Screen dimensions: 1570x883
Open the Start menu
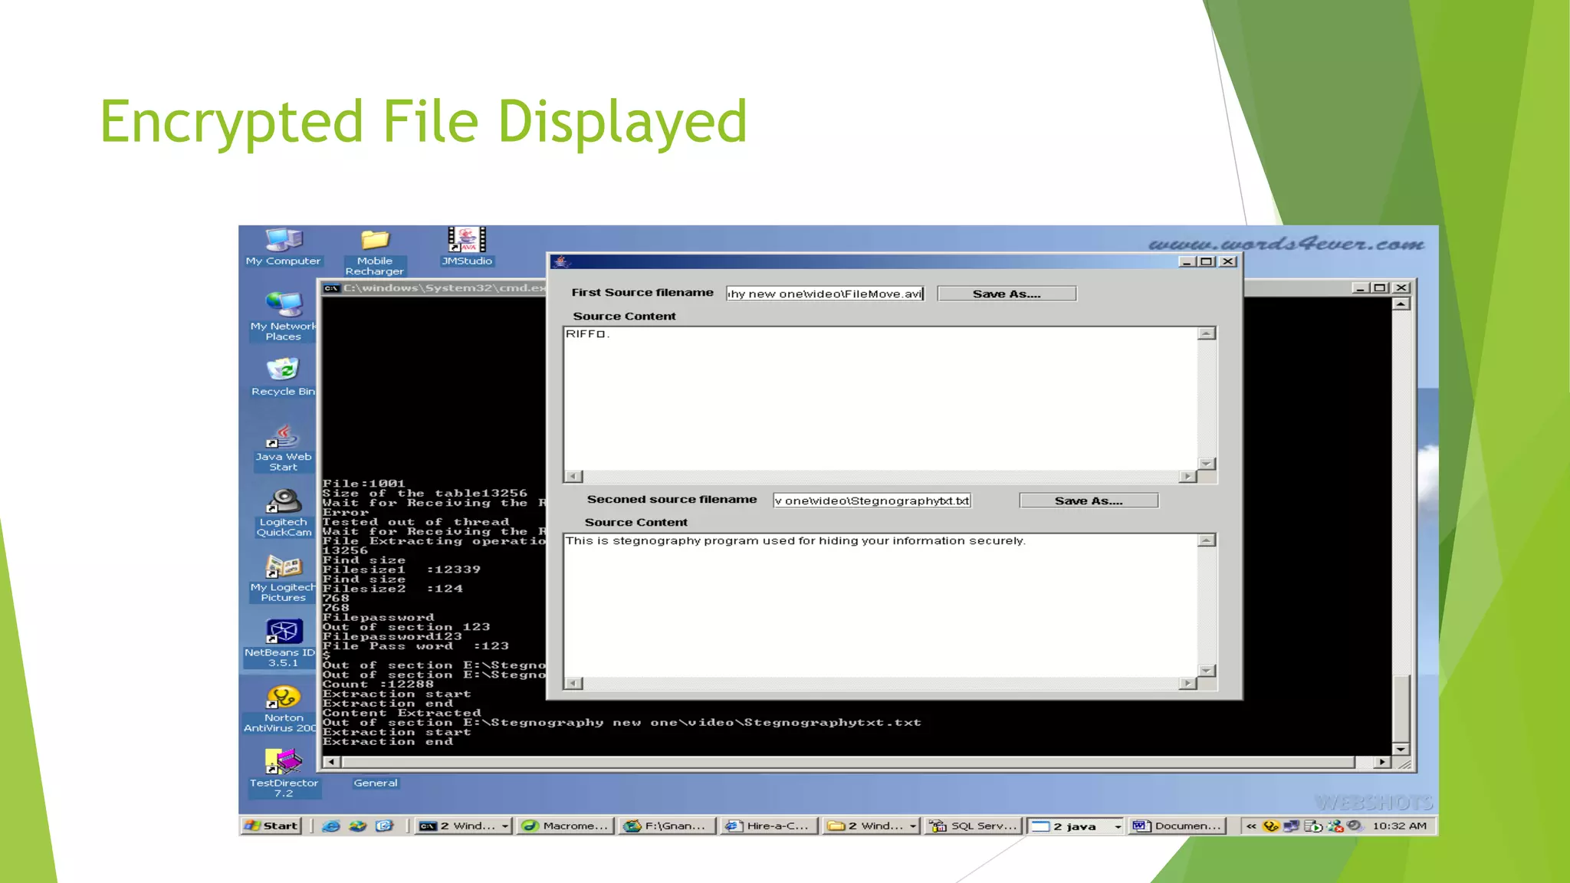click(x=271, y=826)
